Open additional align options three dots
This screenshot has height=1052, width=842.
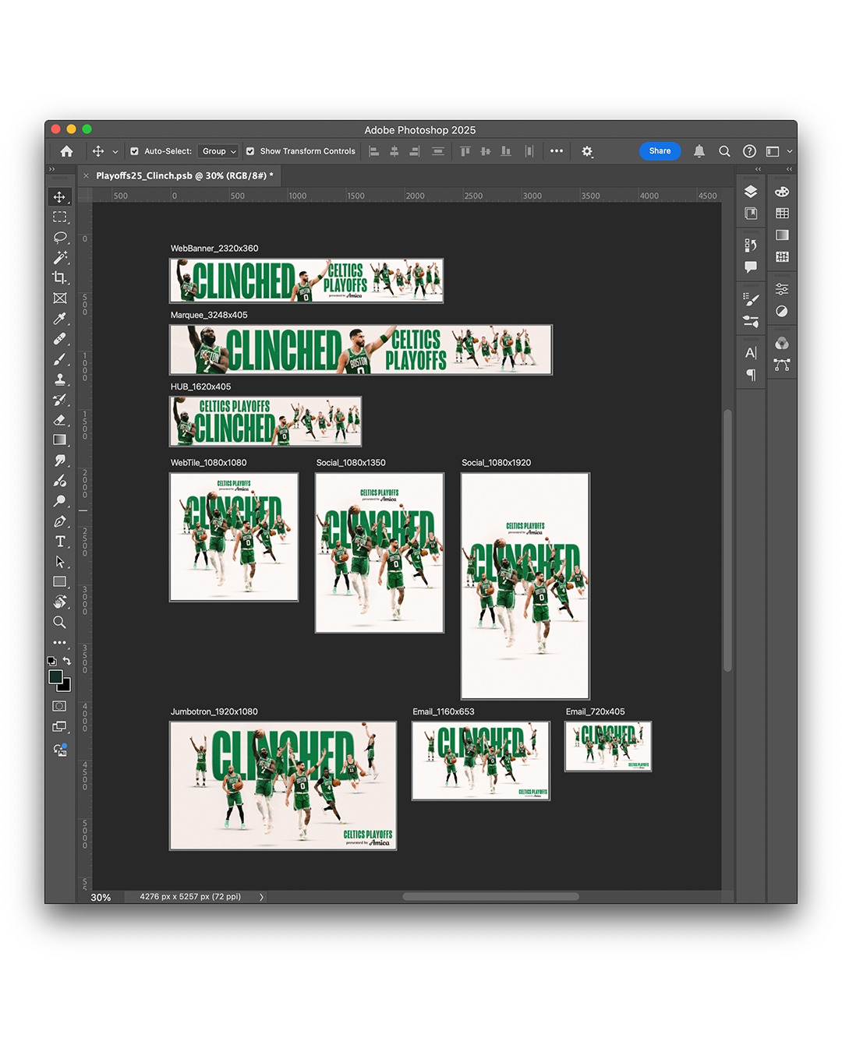point(556,151)
